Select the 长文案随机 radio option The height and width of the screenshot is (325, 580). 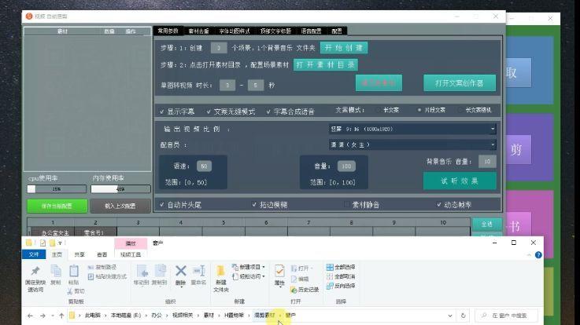[x=460, y=110]
